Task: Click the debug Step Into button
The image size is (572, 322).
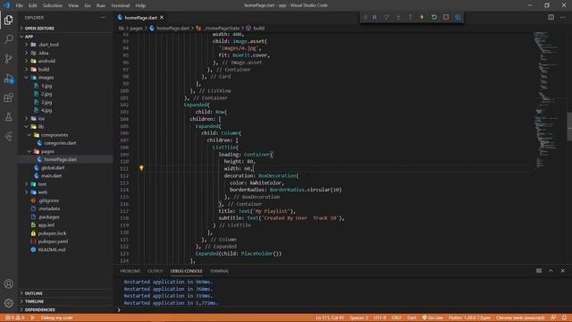Action: [399, 17]
